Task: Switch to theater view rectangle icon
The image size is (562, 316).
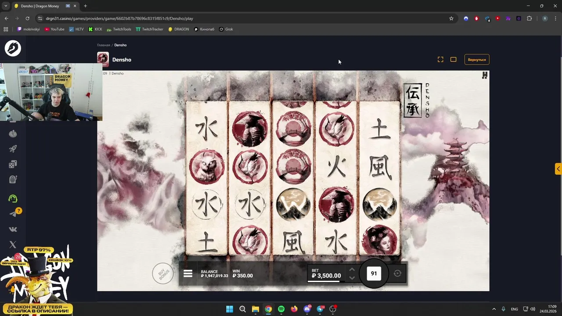Action: (454, 60)
